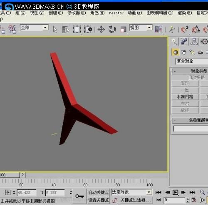This screenshot has width=208, height=205.
Task: Select the Cameras category icon
Action: pos(200,52)
